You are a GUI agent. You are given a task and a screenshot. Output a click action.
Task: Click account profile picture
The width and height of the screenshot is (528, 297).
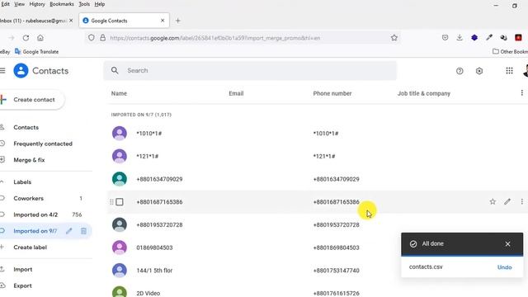(526, 71)
